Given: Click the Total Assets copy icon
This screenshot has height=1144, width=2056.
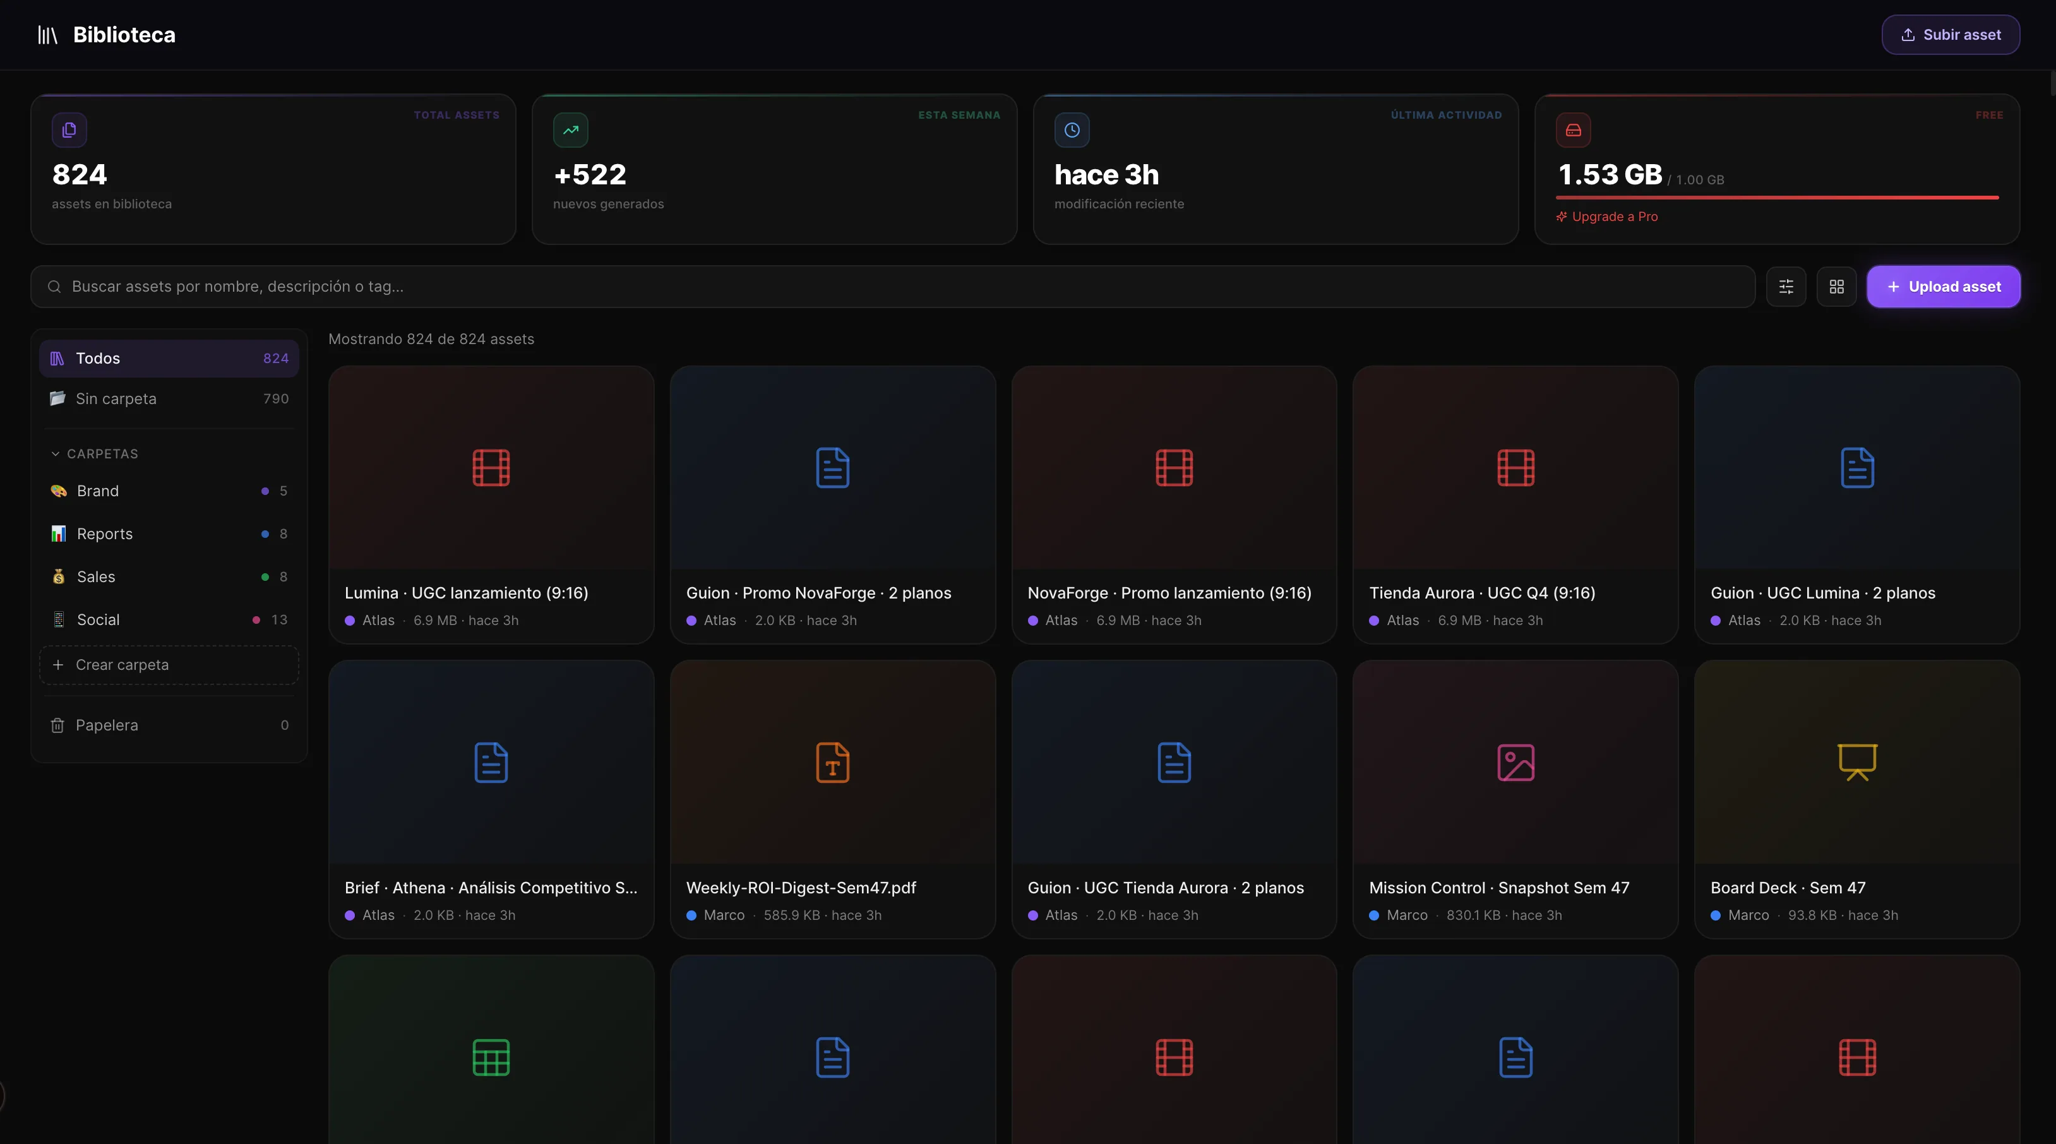Looking at the screenshot, I should 69,130.
